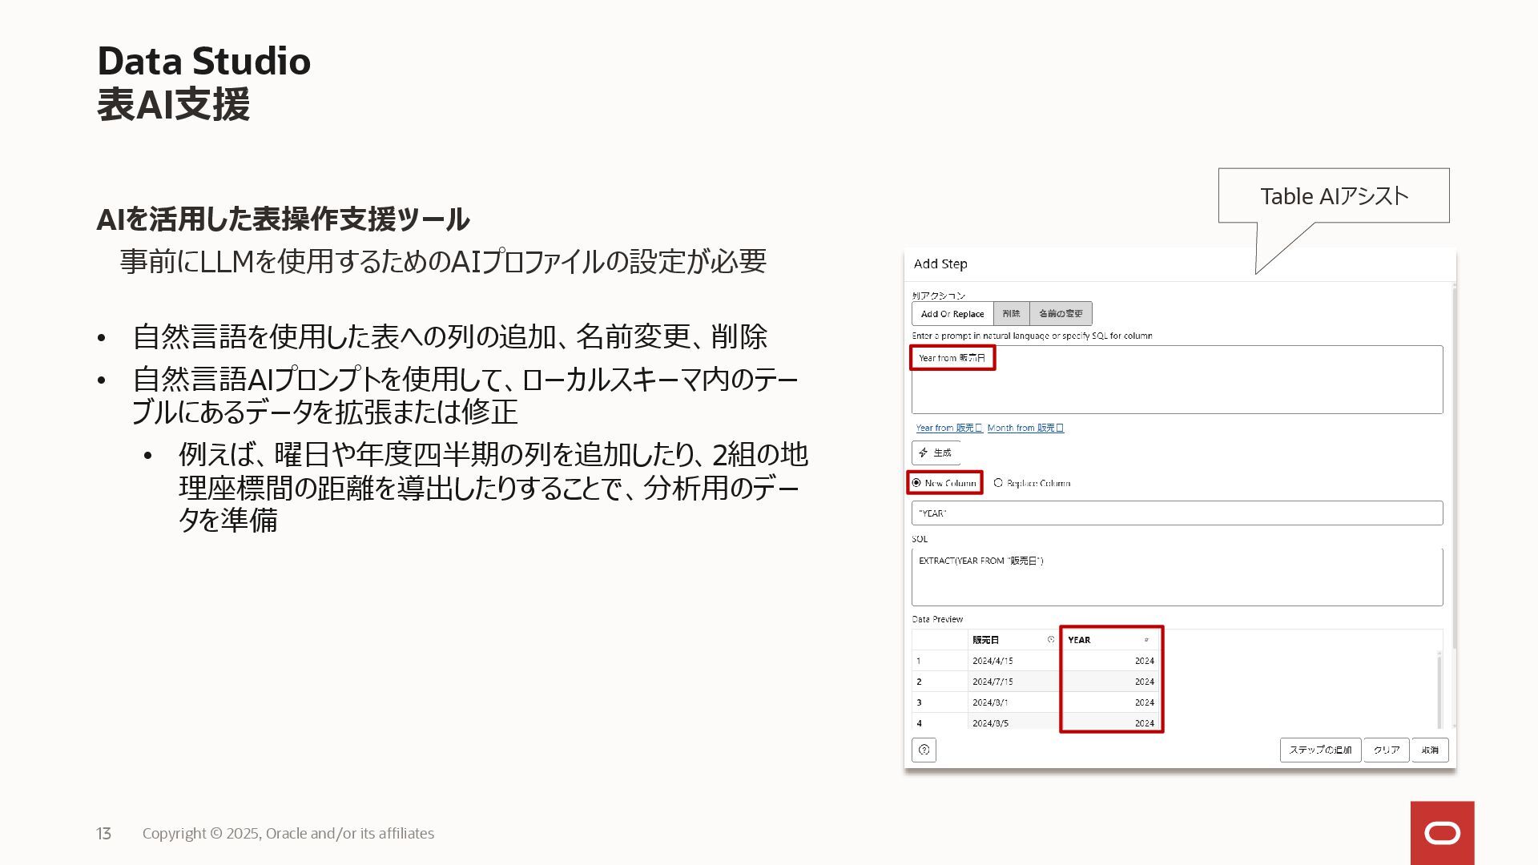
Task: Click the Year from 販売日 suggestion link
Action: point(948,428)
